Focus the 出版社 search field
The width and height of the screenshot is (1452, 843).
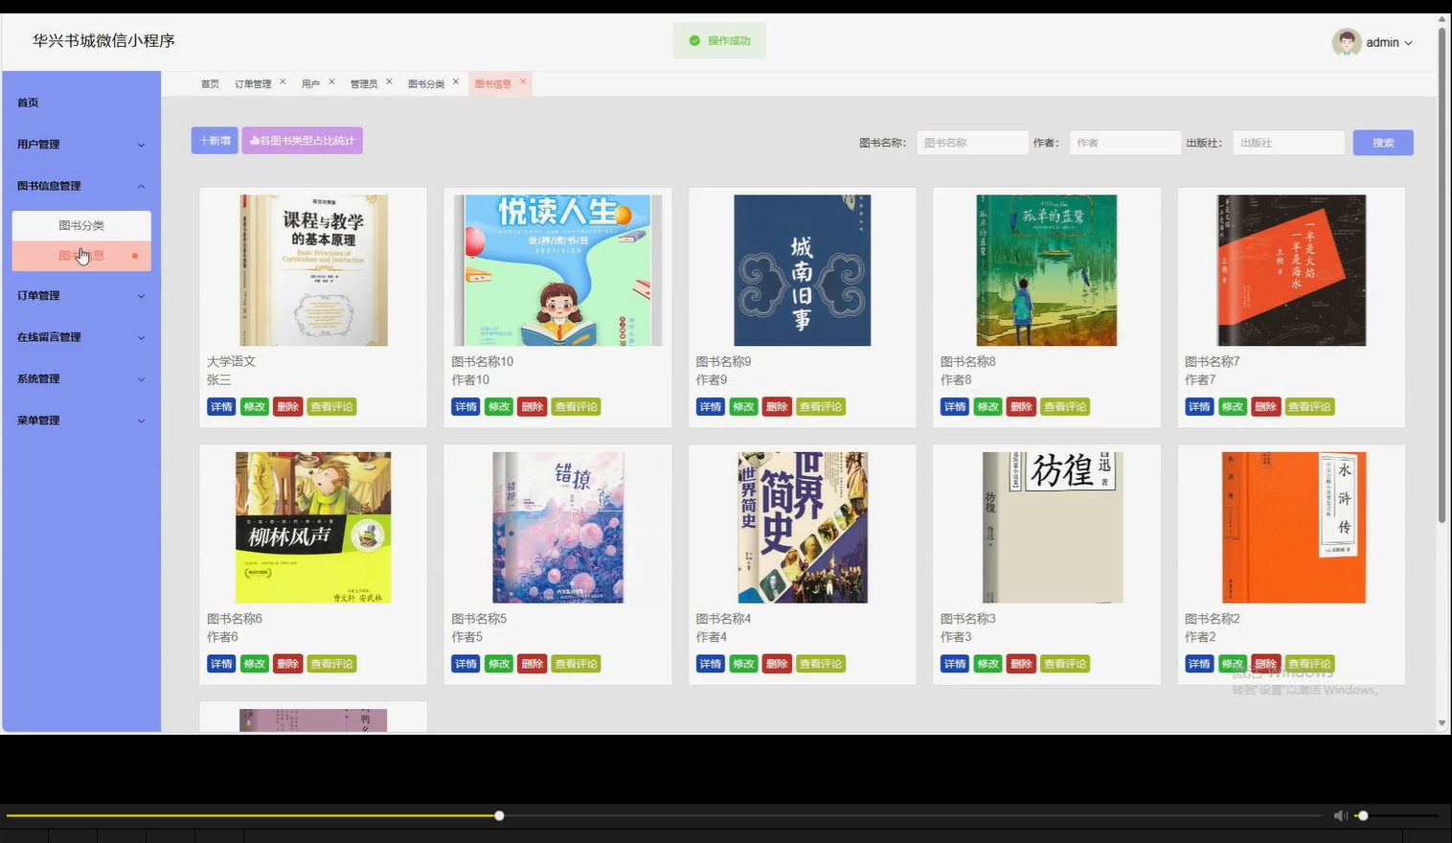coord(1288,143)
